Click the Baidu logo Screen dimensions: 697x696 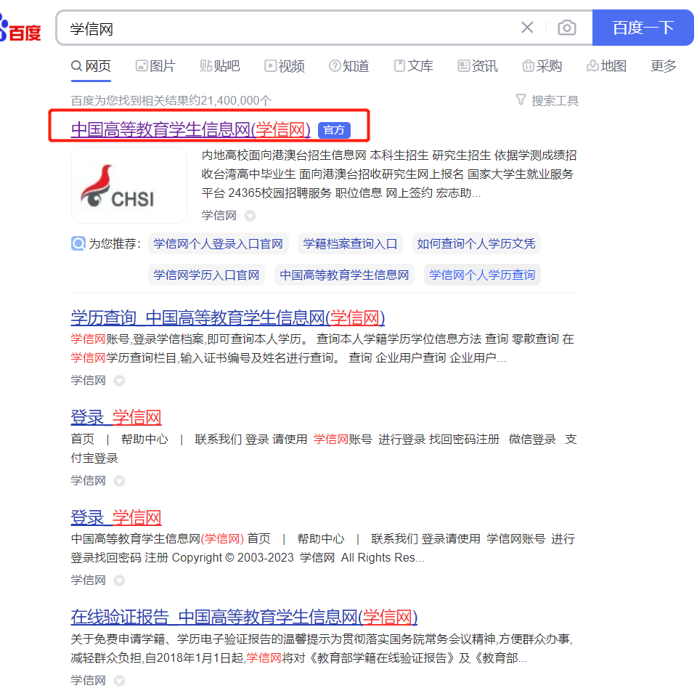[20, 29]
